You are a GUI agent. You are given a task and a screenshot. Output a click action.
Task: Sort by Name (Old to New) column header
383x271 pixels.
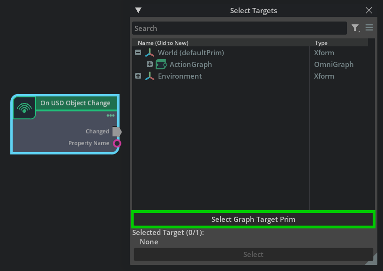pos(163,43)
